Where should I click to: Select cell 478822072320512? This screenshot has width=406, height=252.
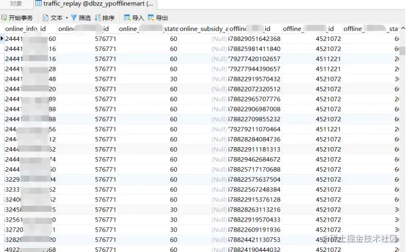tap(255, 89)
